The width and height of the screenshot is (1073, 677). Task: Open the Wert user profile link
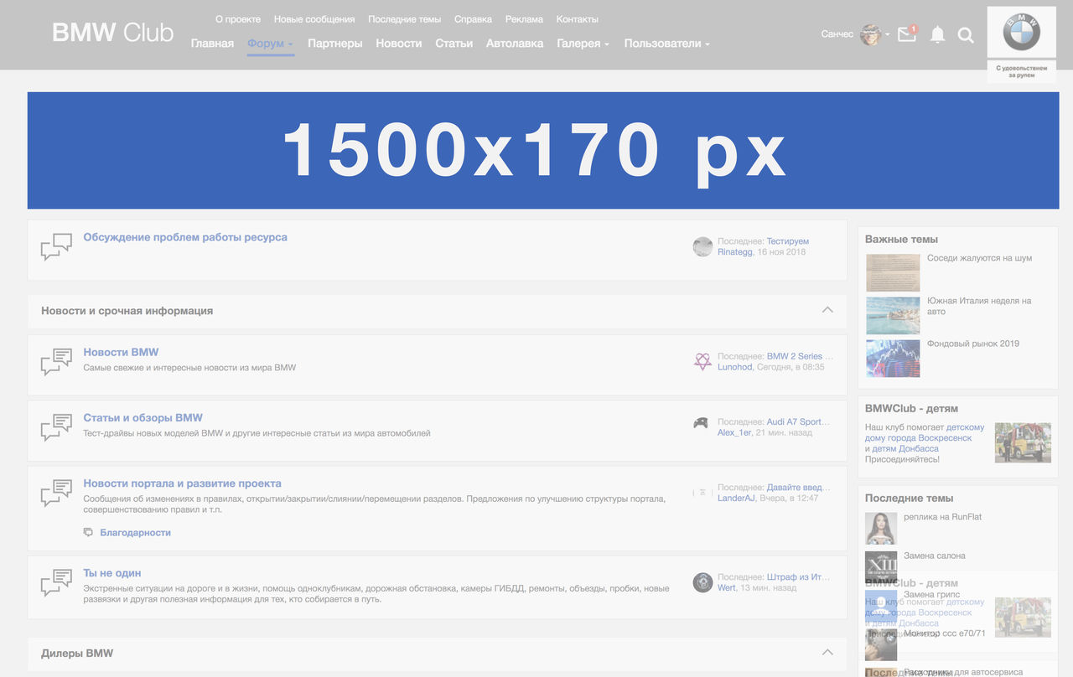(x=727, y=588)
